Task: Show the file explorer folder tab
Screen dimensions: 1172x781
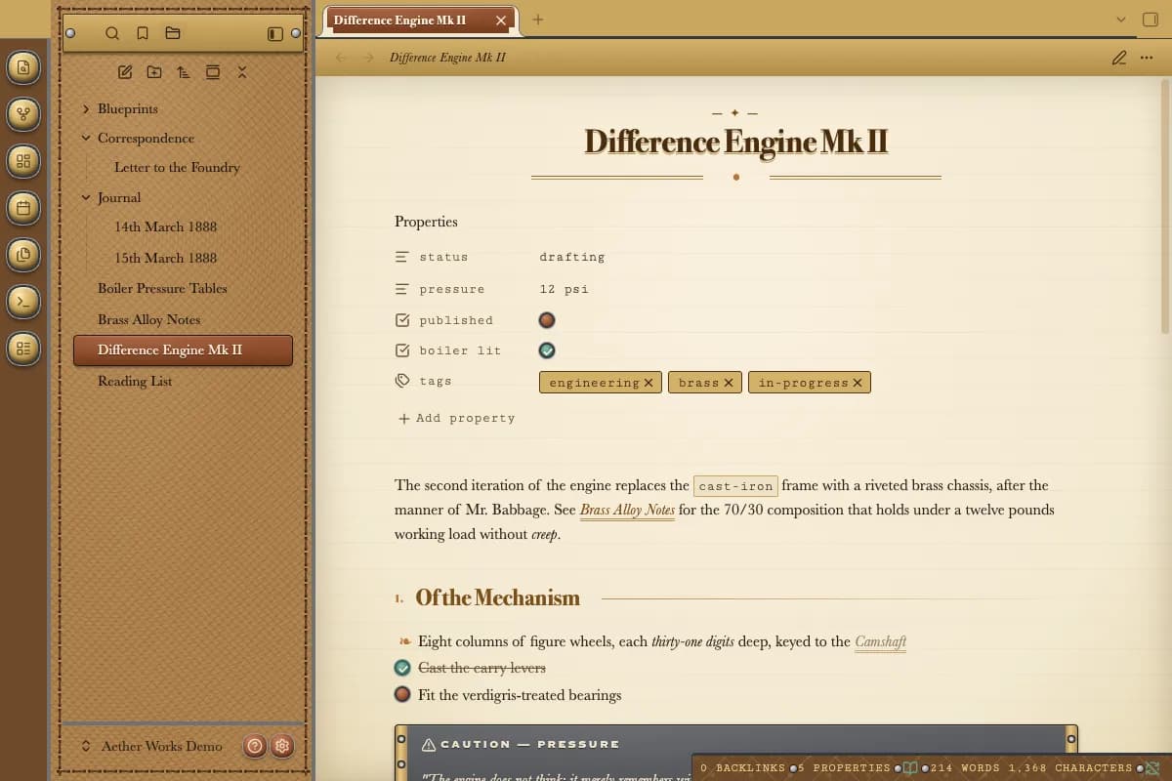Action: point(173,33)
